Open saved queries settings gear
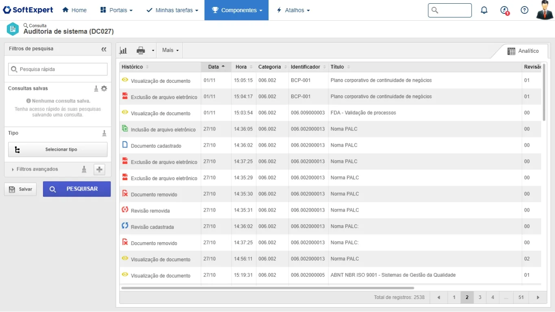Screen dimensions: 555x312 click(x=104, y=89)
